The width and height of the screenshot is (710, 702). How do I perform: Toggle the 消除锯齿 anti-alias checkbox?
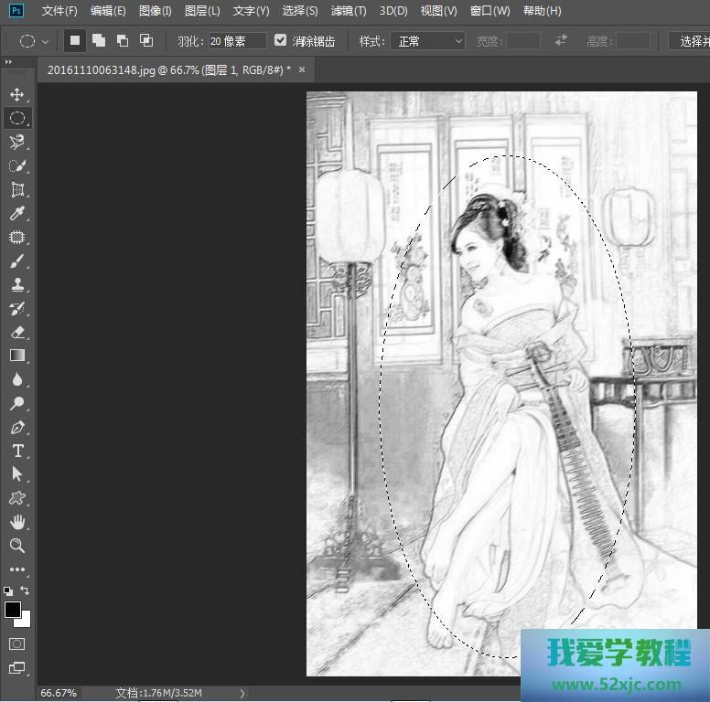coord(281,41)
